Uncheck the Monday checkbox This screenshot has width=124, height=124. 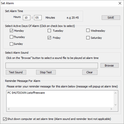[x=11, y=31]
